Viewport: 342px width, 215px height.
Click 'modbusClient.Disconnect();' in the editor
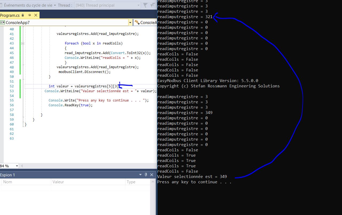point(84,72)
